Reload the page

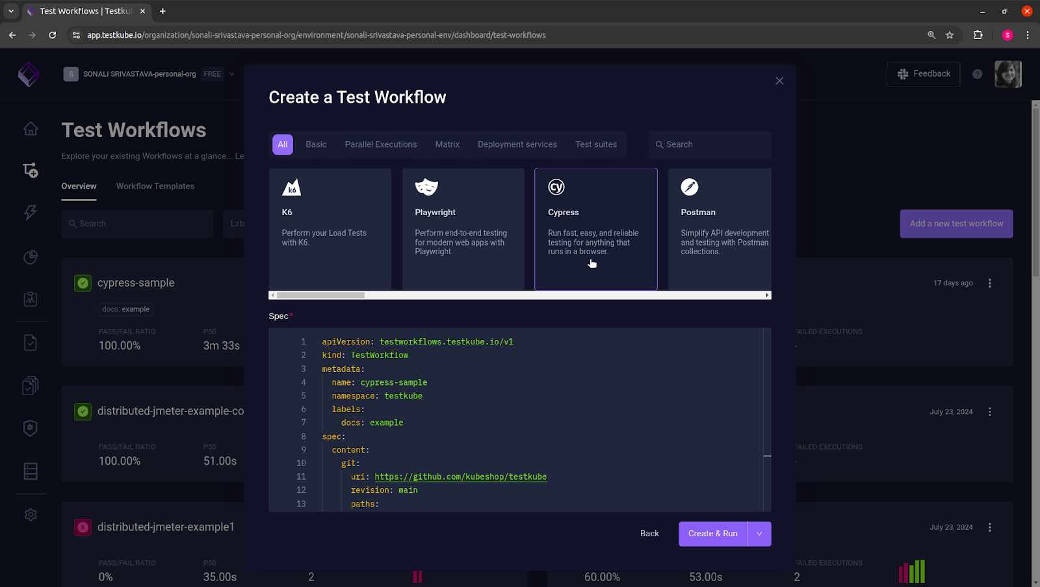[x=52, y=35]
